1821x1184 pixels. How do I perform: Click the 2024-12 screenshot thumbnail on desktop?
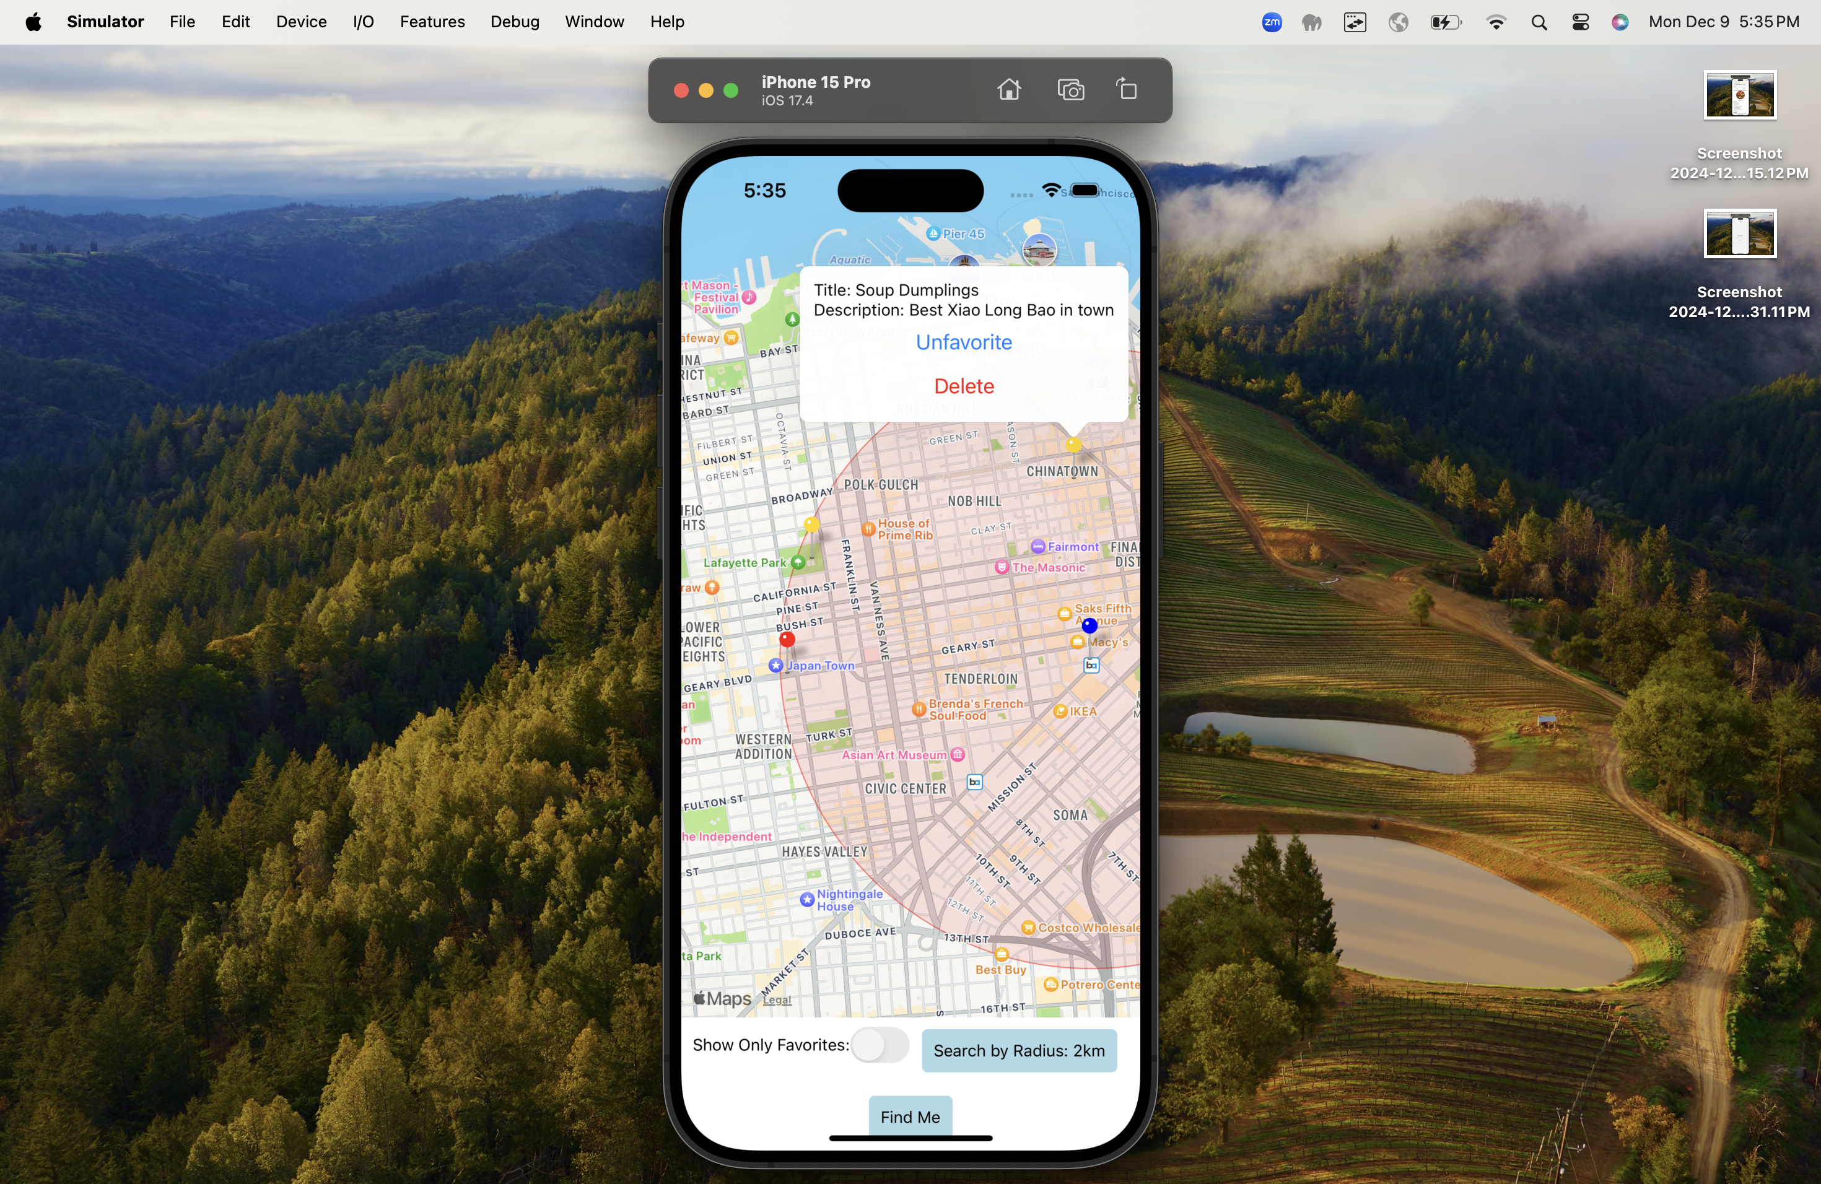pos(1740,95)
